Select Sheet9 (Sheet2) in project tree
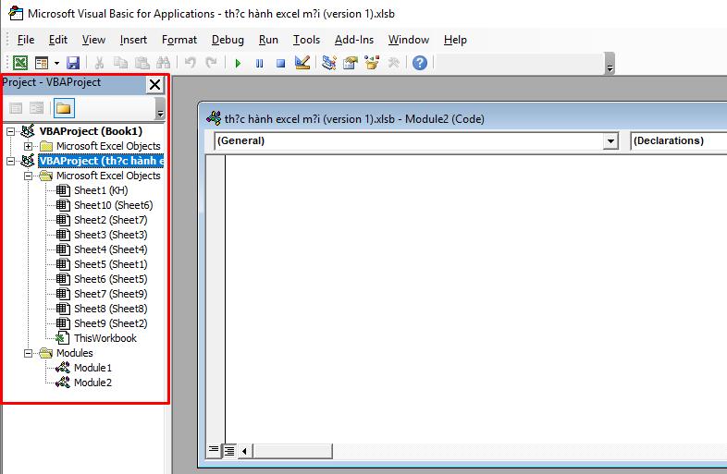The height and width of the screenshot is (474, 727). [110, 324]
